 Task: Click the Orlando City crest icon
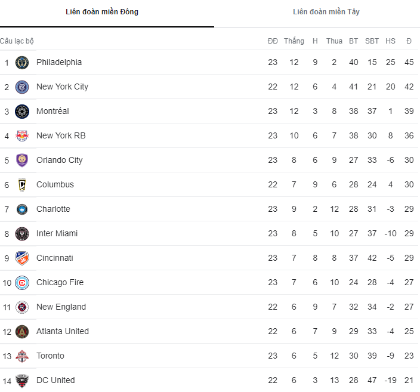[x=22, y=160]
